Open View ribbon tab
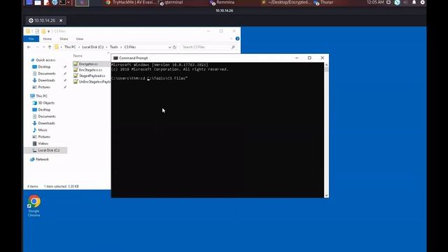 point(79,39)
